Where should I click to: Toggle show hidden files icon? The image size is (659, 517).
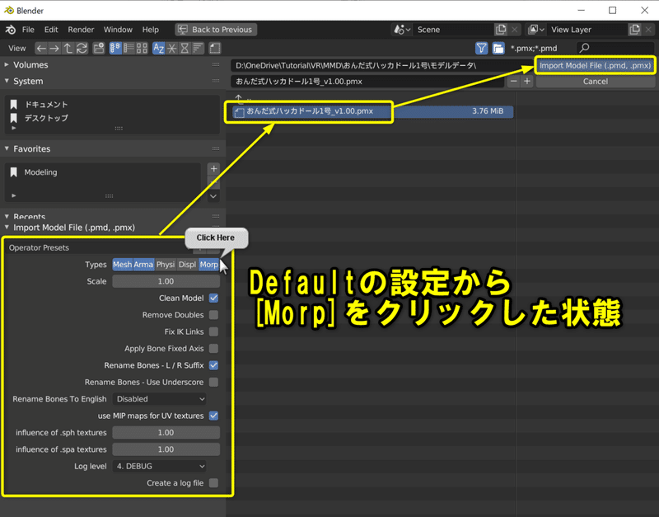[215, 49]
